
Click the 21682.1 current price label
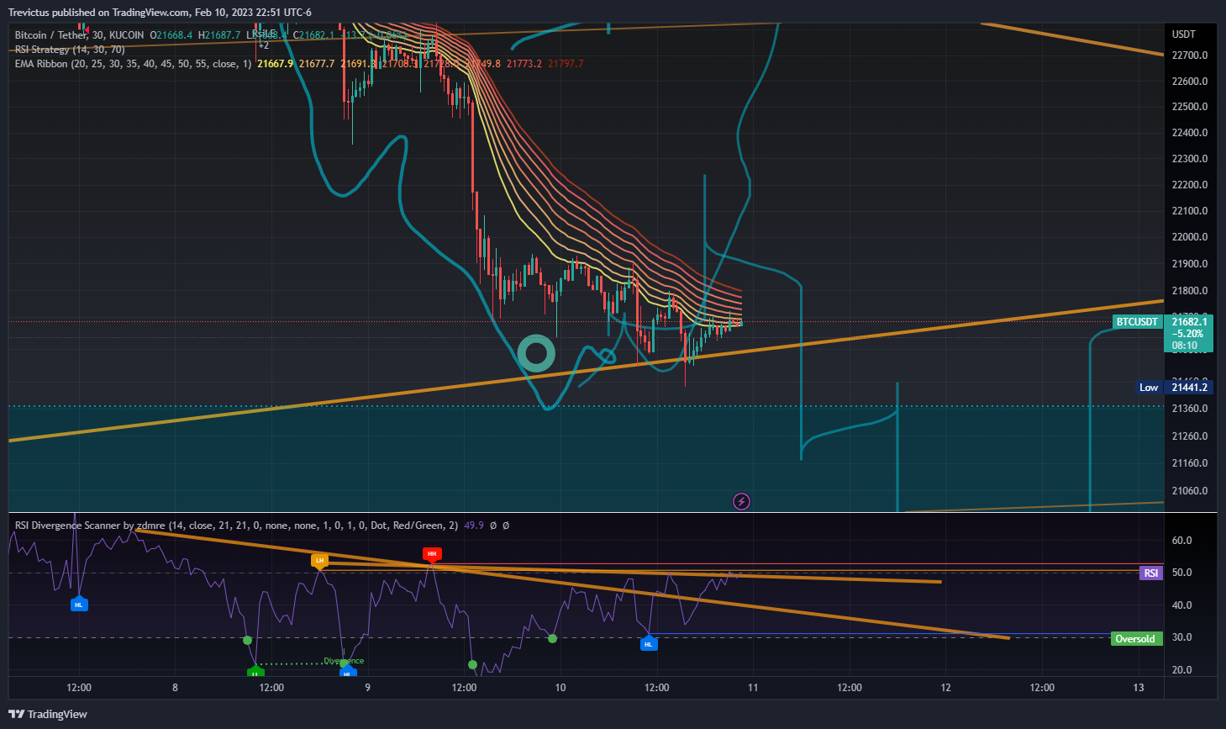click(x=1190, y=322)
